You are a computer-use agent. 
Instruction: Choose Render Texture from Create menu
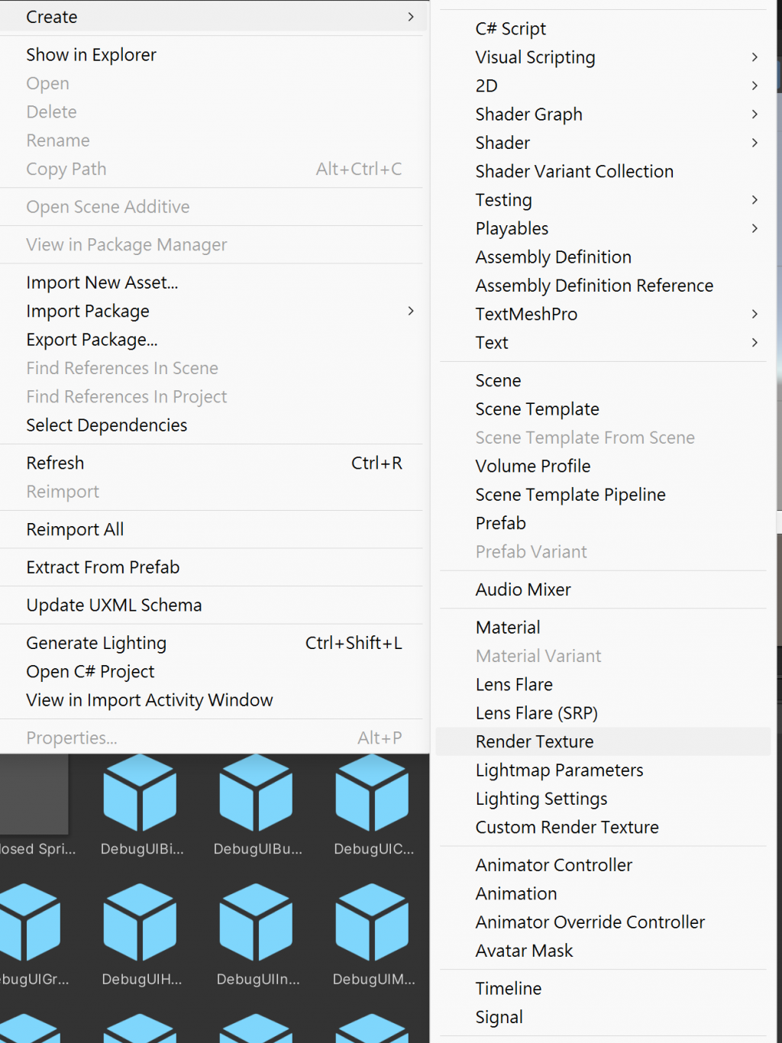tap(535, 742)
